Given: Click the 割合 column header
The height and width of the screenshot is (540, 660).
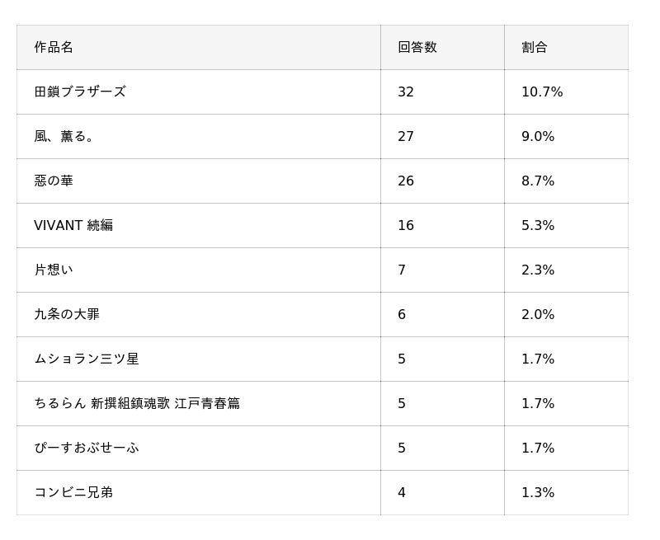Looking at the screenshot, I should click(x=535, y=48).
